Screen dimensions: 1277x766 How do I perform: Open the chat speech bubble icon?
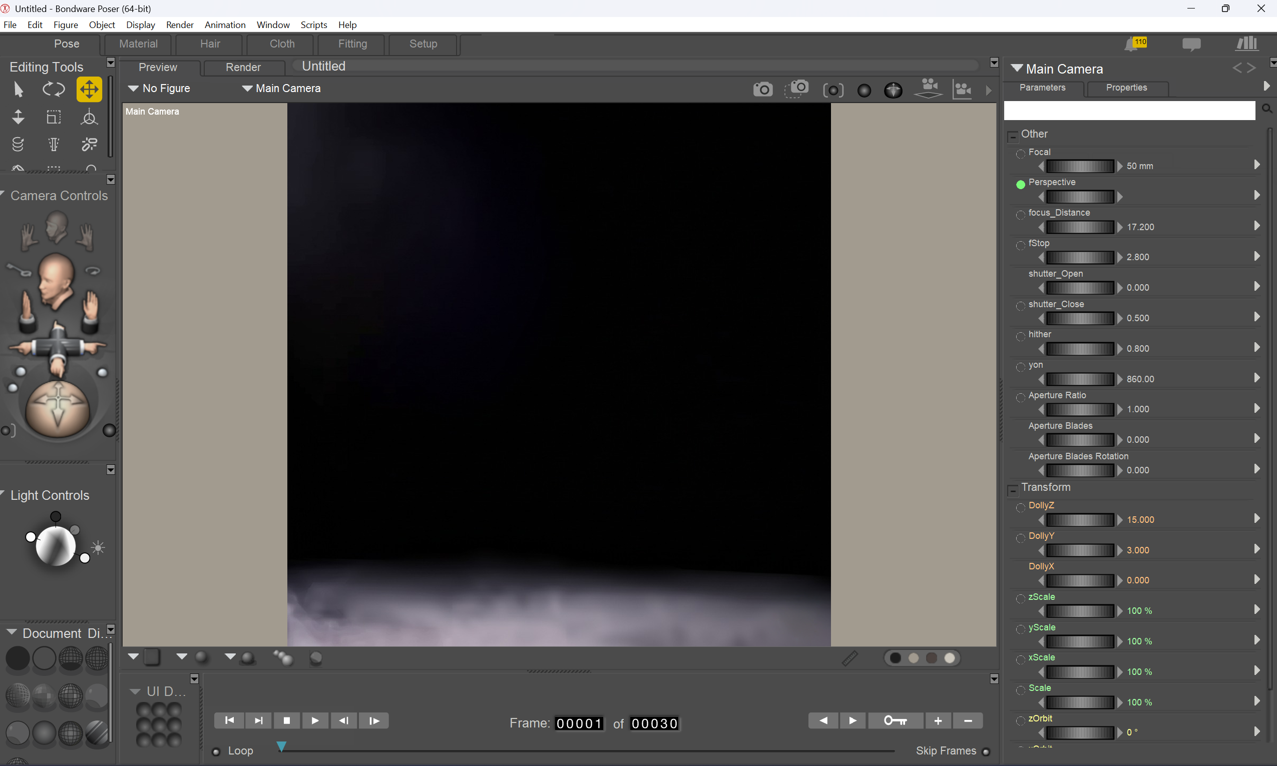(x=1191, y=45)
